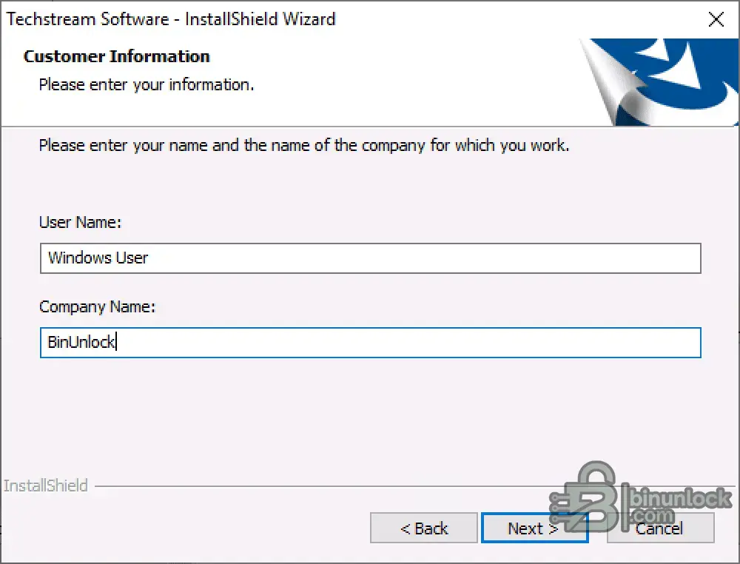Select the 'User Name:' label
740x564 pixels.
click(80, 222)
